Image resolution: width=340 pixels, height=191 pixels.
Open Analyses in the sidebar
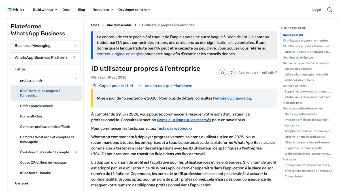click(x=21, y=183)
